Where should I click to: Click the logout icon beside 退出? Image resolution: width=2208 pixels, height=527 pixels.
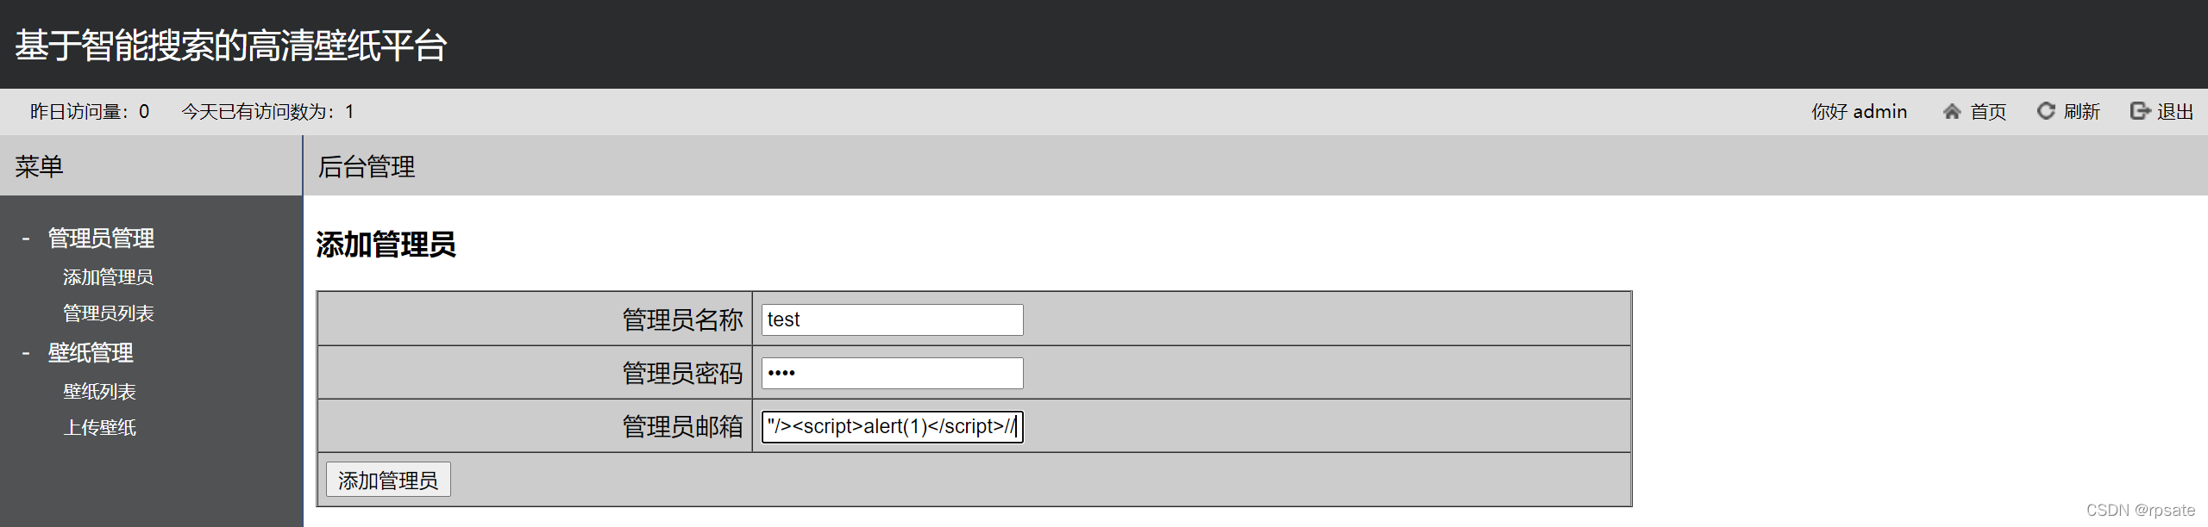2140,111
